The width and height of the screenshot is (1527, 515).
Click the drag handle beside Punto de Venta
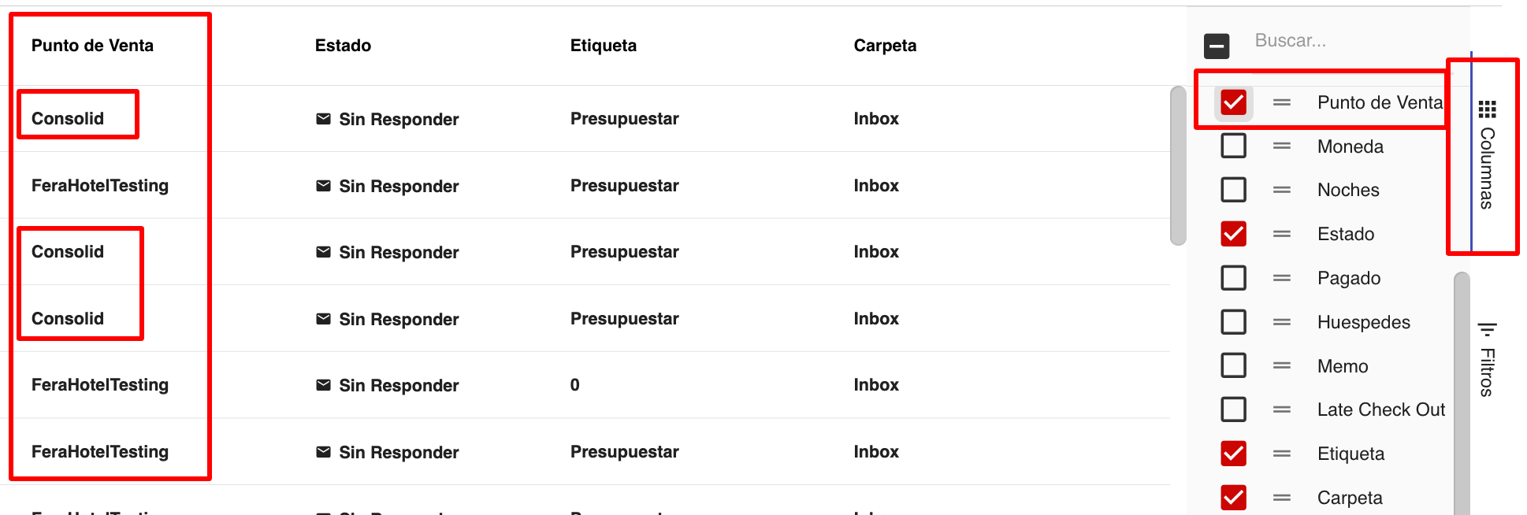[x=1282, y=102]
